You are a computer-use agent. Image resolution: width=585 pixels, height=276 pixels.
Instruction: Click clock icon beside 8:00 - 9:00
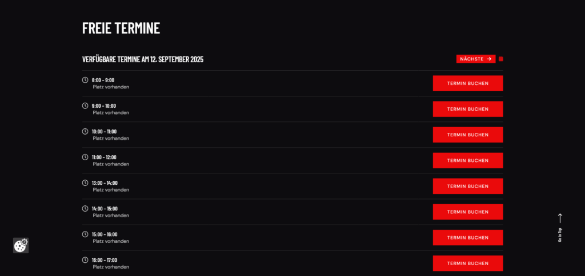click(x=85, y=80)
